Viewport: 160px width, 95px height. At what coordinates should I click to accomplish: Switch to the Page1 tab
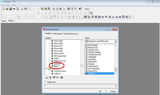coord(4,21)
